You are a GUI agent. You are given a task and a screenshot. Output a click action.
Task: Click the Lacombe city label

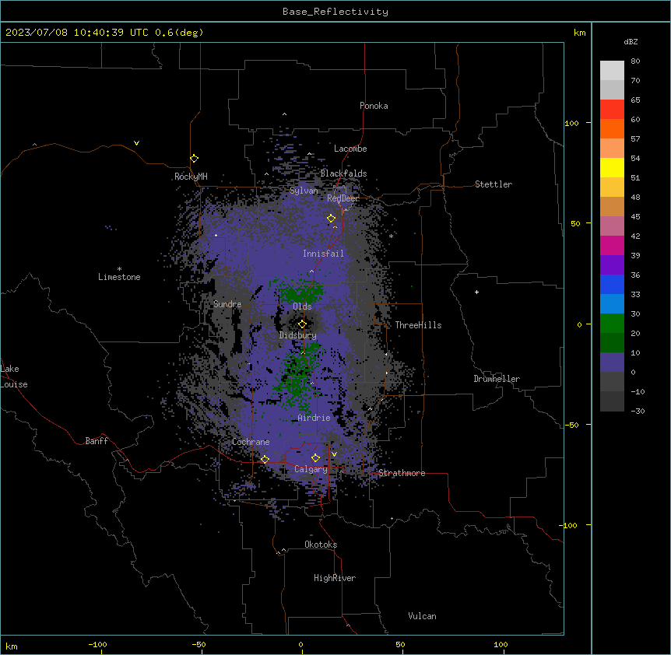click(350, 149)
